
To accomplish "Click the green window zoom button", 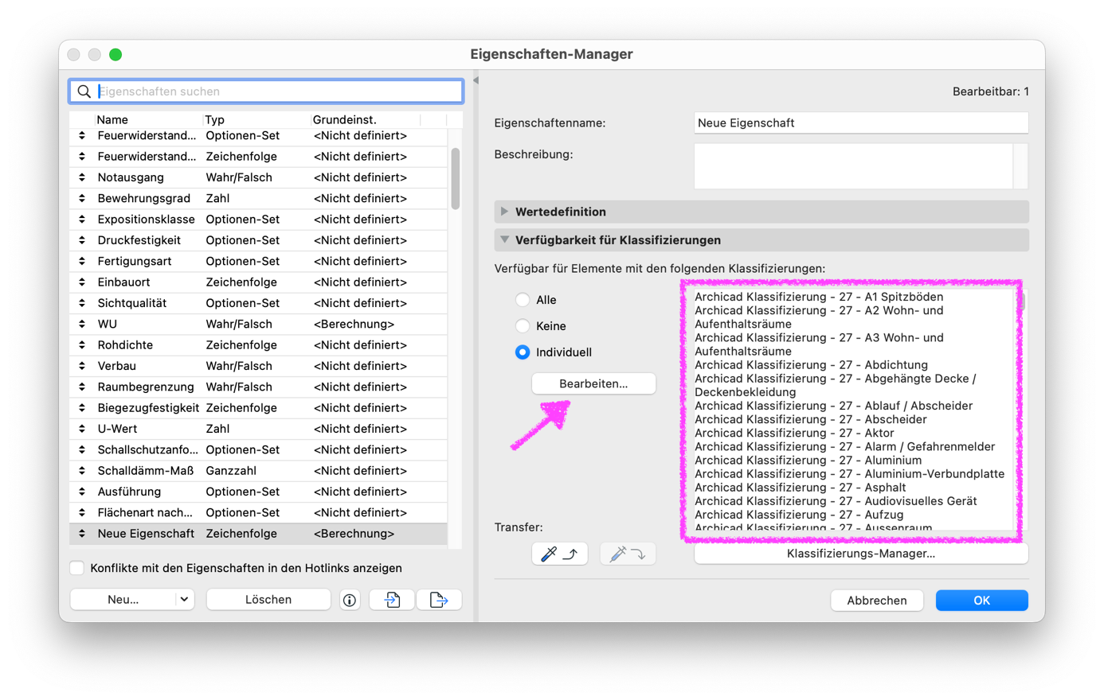I will tap(115, 55).
